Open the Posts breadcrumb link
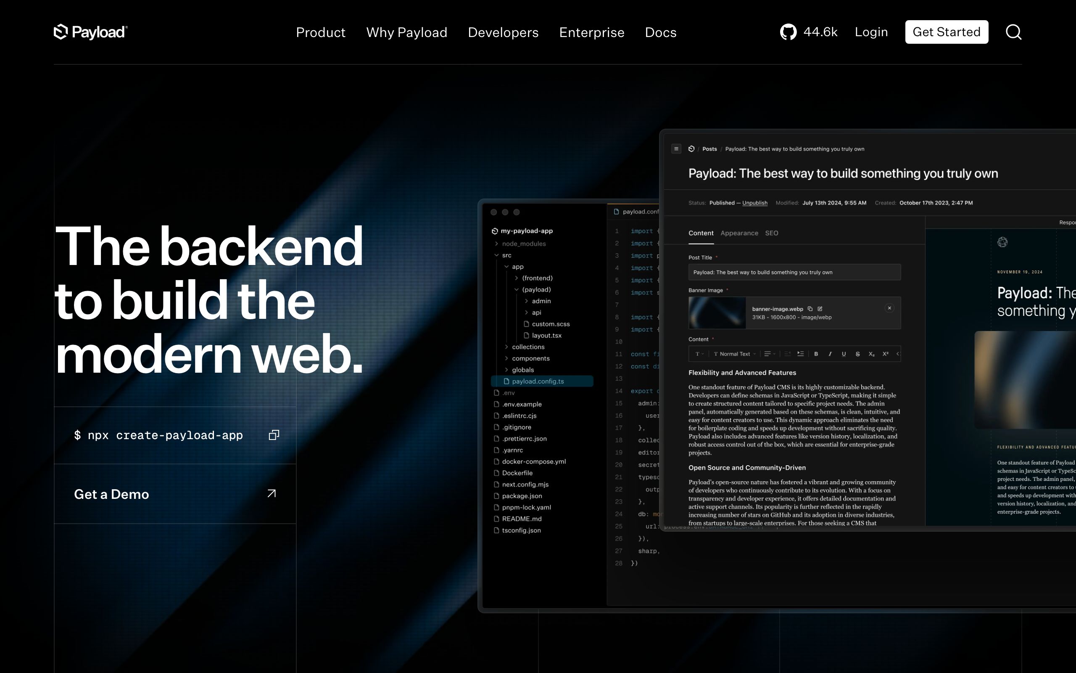The width and height of the screenshot is (1076, 673). tap(709, 148)
